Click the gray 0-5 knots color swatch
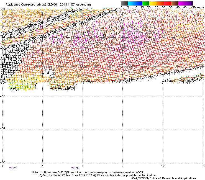The image size is (205, 180). pos(124,3)
